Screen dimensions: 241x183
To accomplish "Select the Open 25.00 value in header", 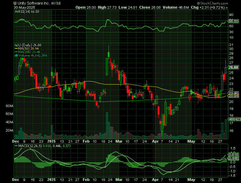I will pyautogui.click(x=86, y=7).
